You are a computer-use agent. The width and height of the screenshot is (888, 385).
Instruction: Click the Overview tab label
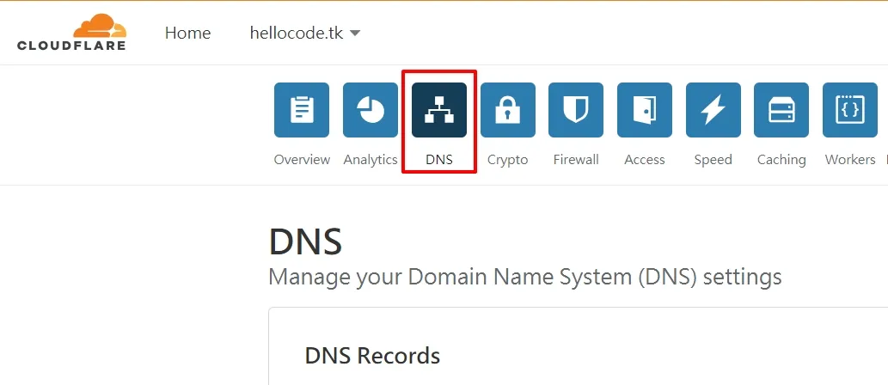[302, 160]
